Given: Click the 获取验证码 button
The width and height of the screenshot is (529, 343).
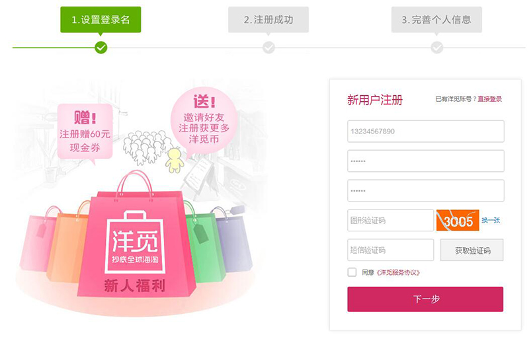Looking at the screenshot, I should (x=472, y=250).
